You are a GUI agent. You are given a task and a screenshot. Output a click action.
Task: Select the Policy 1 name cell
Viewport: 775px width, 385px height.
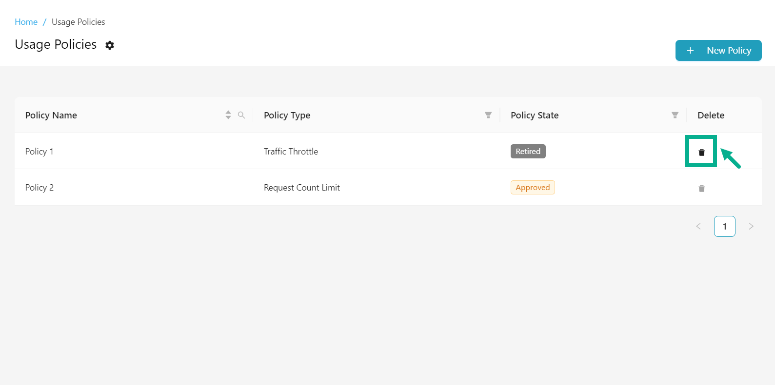click(40, 152)
